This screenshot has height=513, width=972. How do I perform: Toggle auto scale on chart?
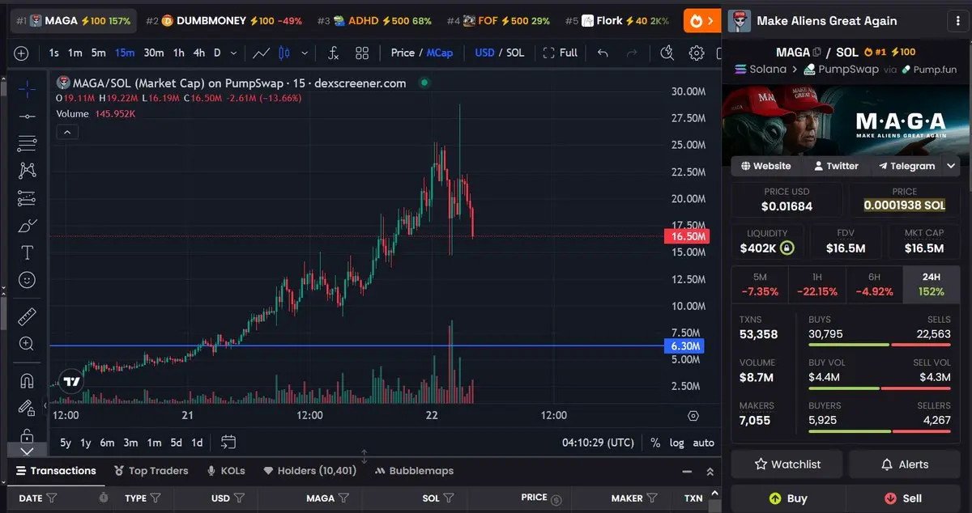click(703, 443)
